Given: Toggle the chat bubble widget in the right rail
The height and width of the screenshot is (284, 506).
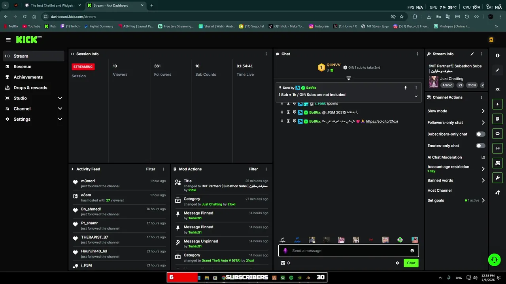Looking at the screenshot, I should [x=498, y=134].
